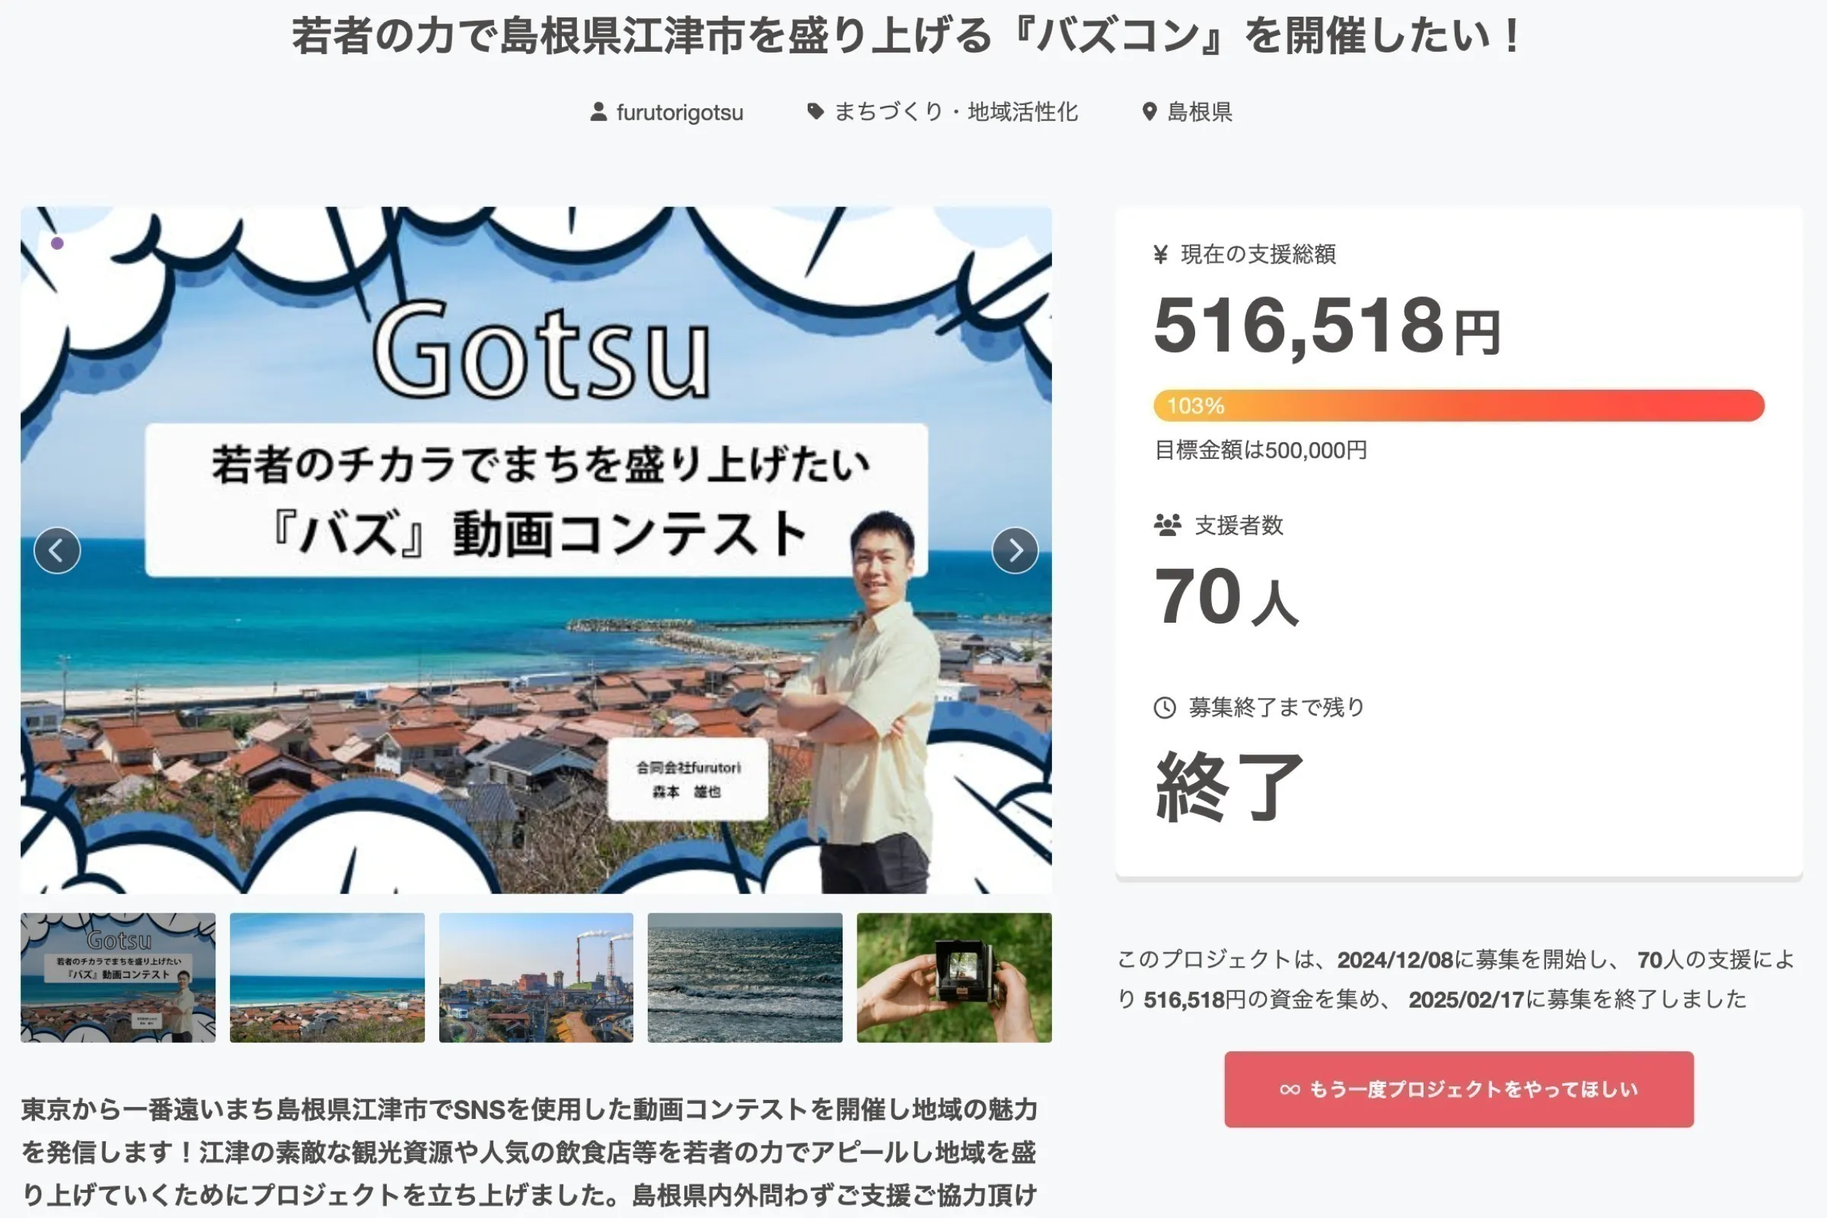Click the supporters group icon beside 支援者数
This screenshot has height=1218, width=1827.
click(x=1167, y=525)
